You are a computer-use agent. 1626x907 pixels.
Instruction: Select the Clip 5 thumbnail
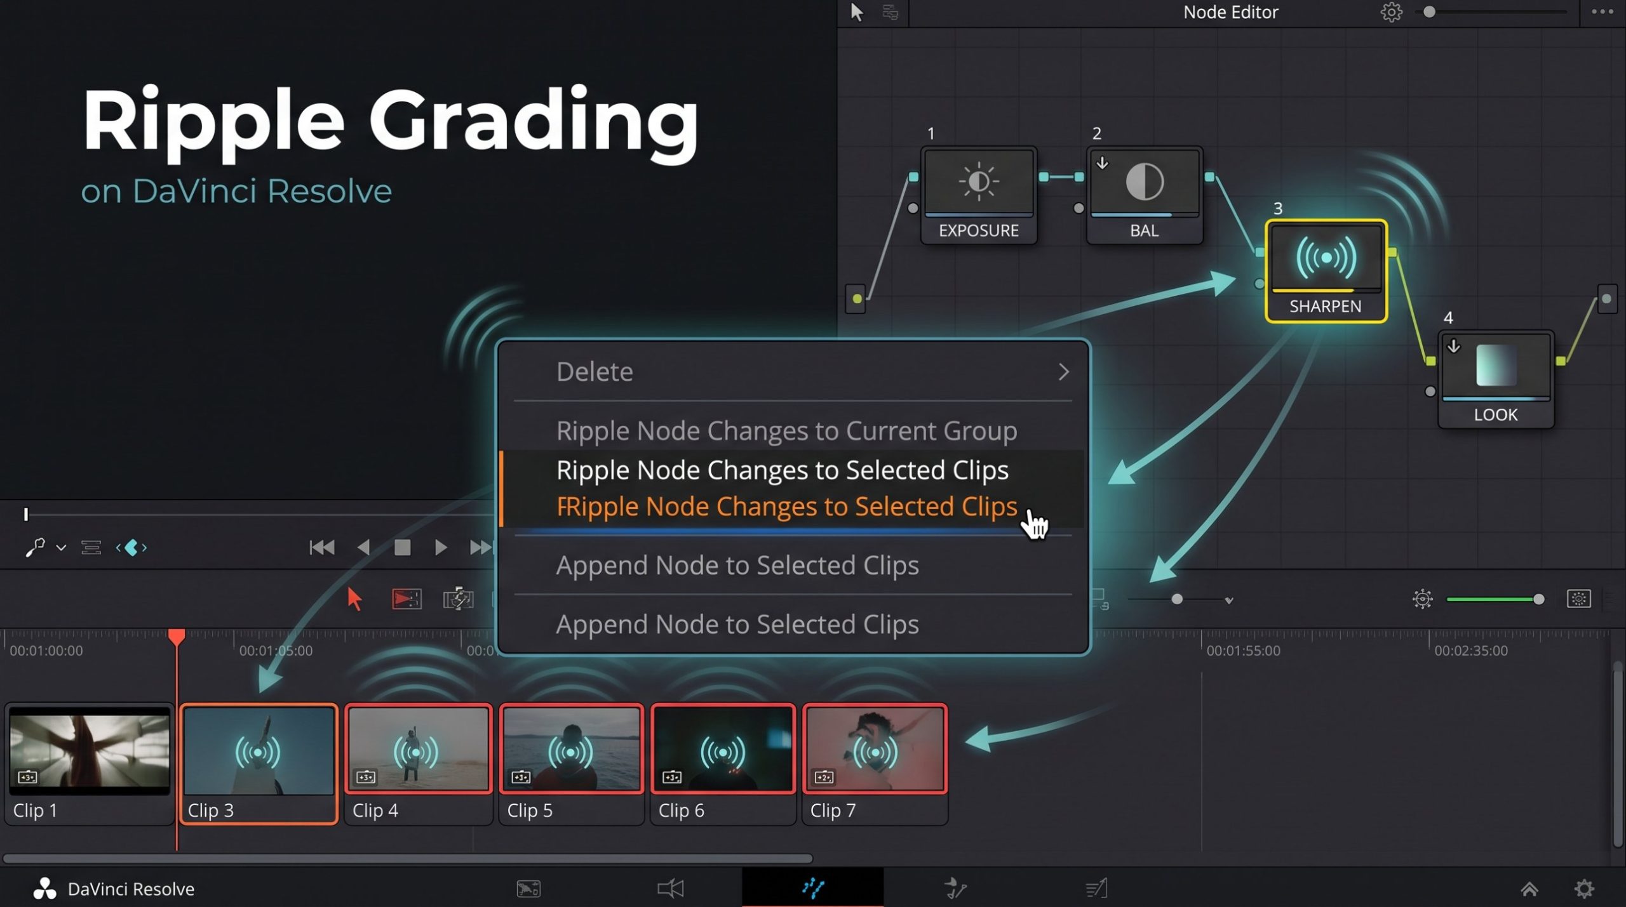[571, 749]
